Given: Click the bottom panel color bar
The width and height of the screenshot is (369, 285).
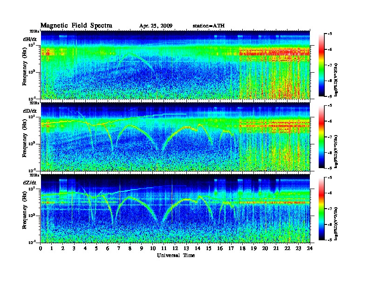Looking at the screenshot, I should (x=321, y=209).
